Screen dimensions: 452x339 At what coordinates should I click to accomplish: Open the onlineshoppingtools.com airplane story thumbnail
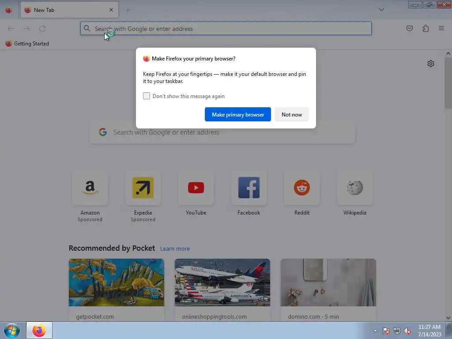point(222,282)
